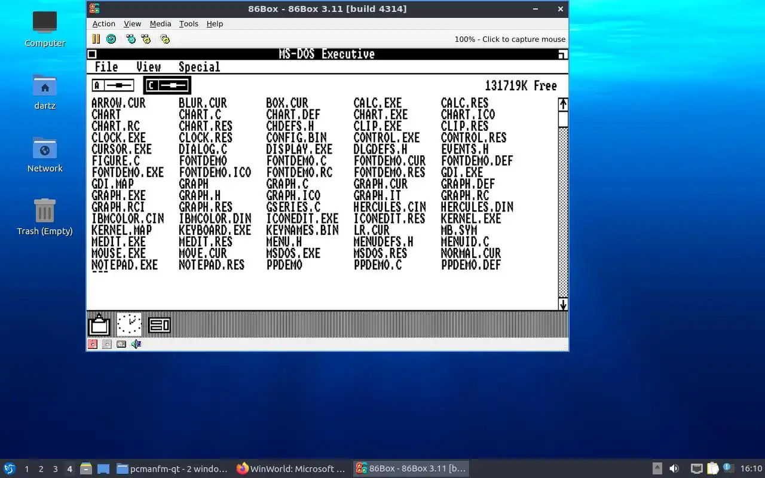The height and width of the screenshot is (478, 765).
Task: Select the file PPDEMO.DEF
Action: 471,265
